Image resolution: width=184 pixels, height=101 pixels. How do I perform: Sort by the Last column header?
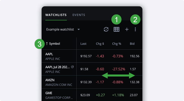point(83,44)
